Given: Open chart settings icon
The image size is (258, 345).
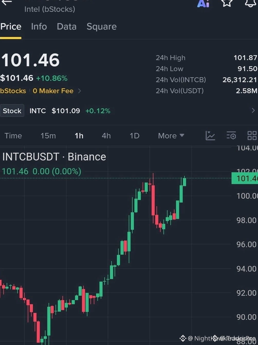Looking at the screenshot, I should click(x=231, y=136).
